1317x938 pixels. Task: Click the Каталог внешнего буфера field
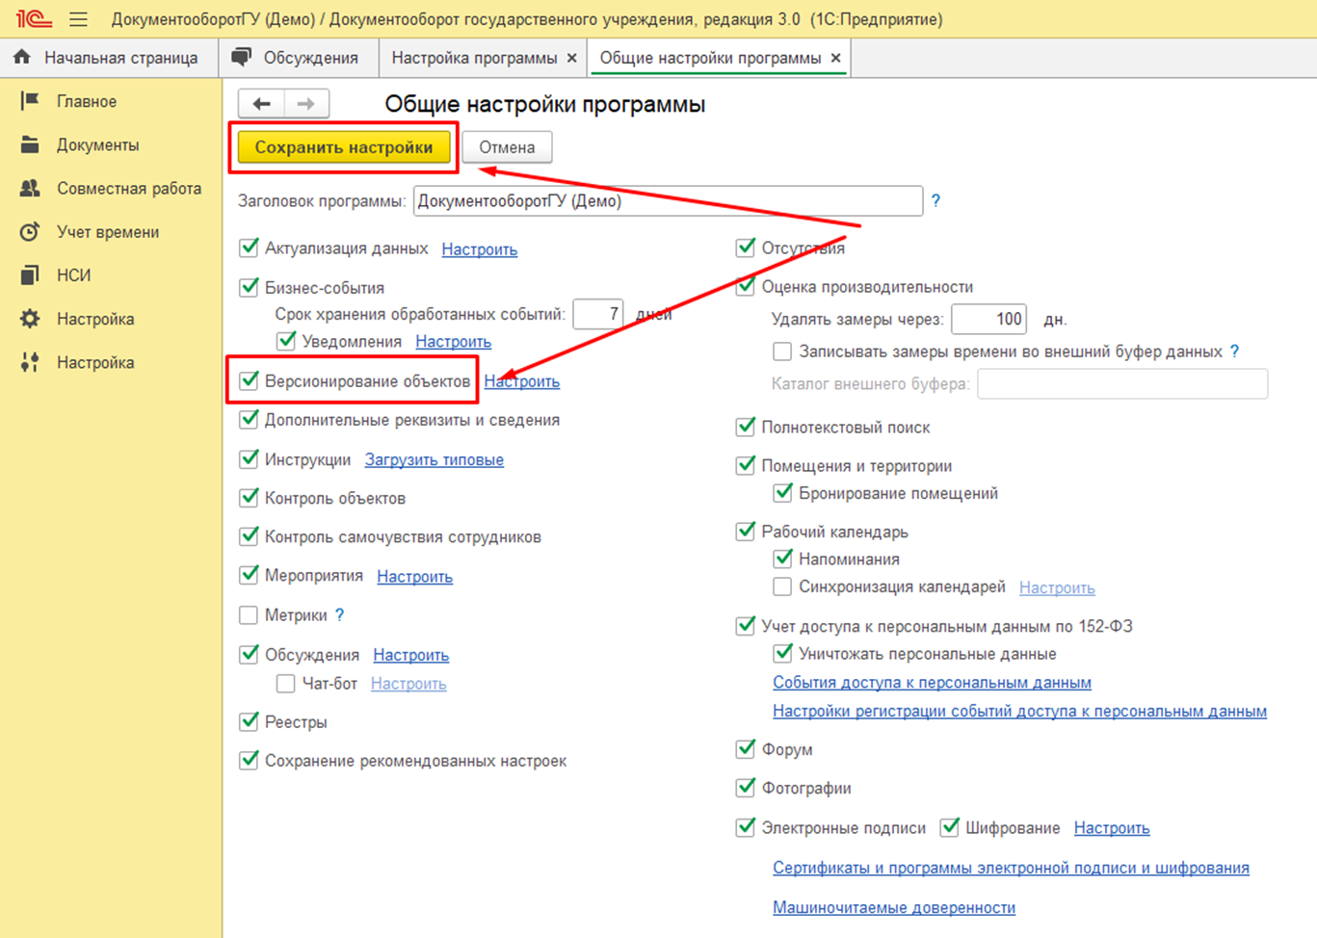click(1122, 383)
